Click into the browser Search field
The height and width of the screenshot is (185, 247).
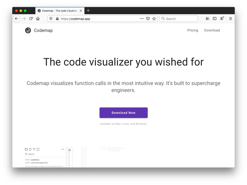178,19
